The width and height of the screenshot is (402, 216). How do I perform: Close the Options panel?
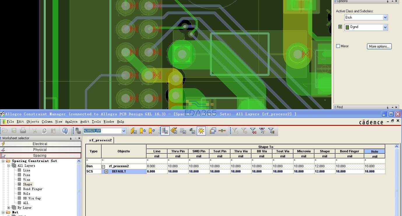click(x=396, y=1)
